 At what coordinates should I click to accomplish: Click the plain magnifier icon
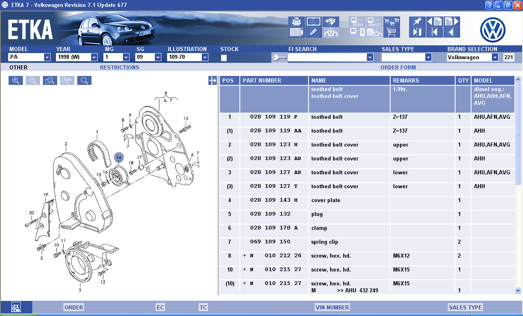pos(84,80)
